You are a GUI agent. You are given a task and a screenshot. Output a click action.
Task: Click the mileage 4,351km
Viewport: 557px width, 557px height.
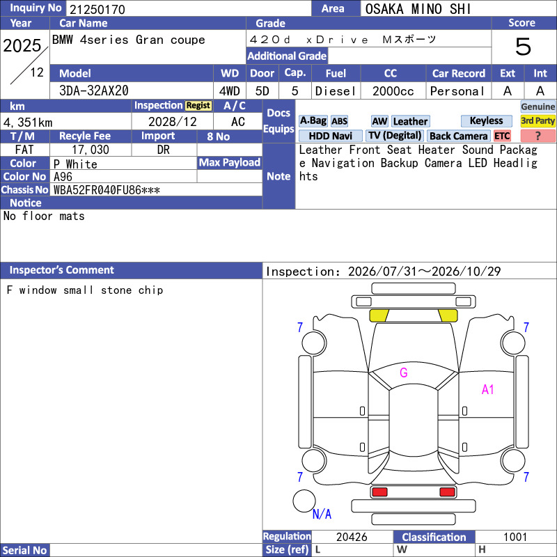[x=28, y=123]
